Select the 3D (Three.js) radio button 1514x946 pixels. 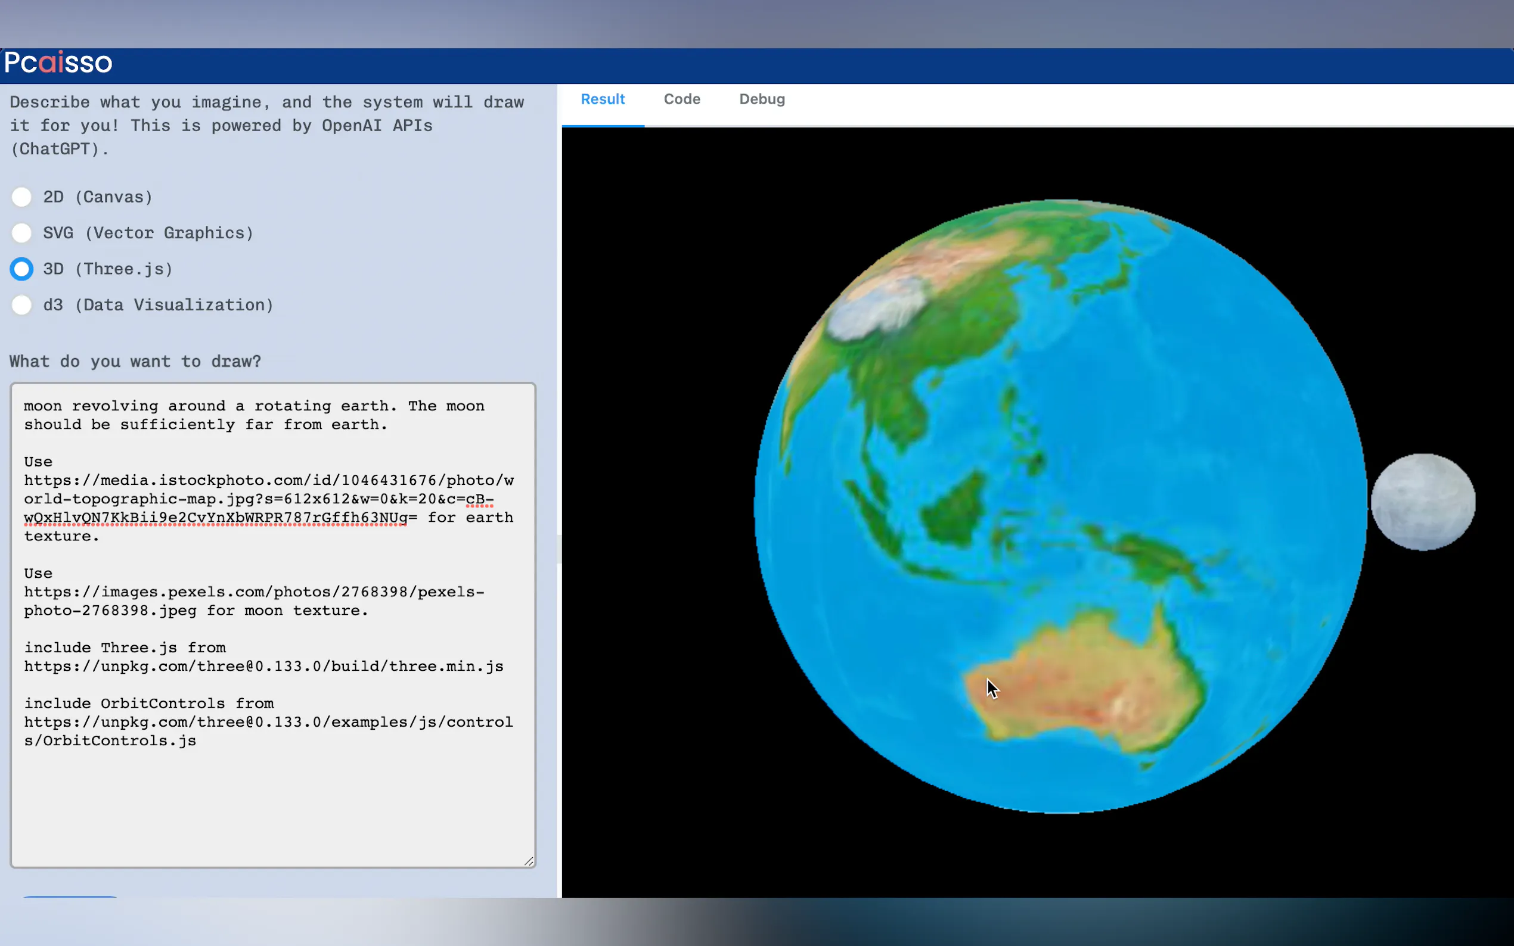coord(22,269)
